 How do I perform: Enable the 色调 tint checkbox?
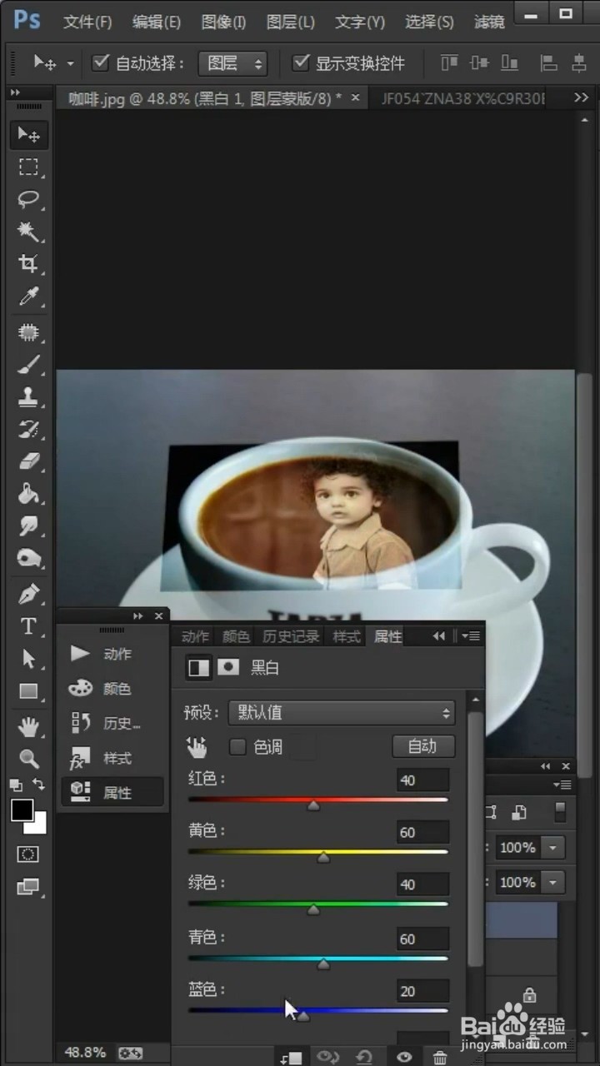(237, 747)
